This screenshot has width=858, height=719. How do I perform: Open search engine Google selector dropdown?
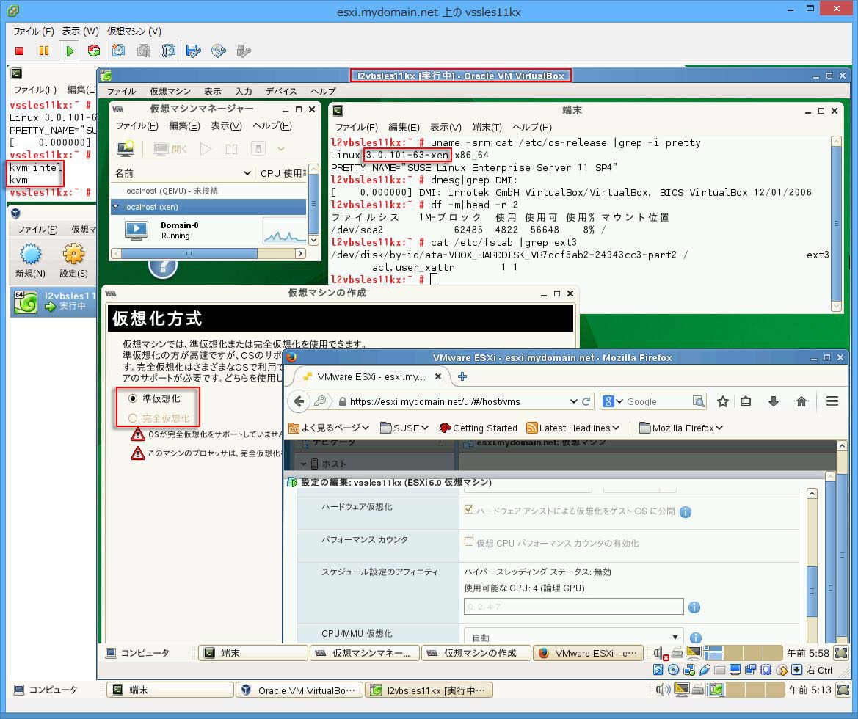[612, 401]
